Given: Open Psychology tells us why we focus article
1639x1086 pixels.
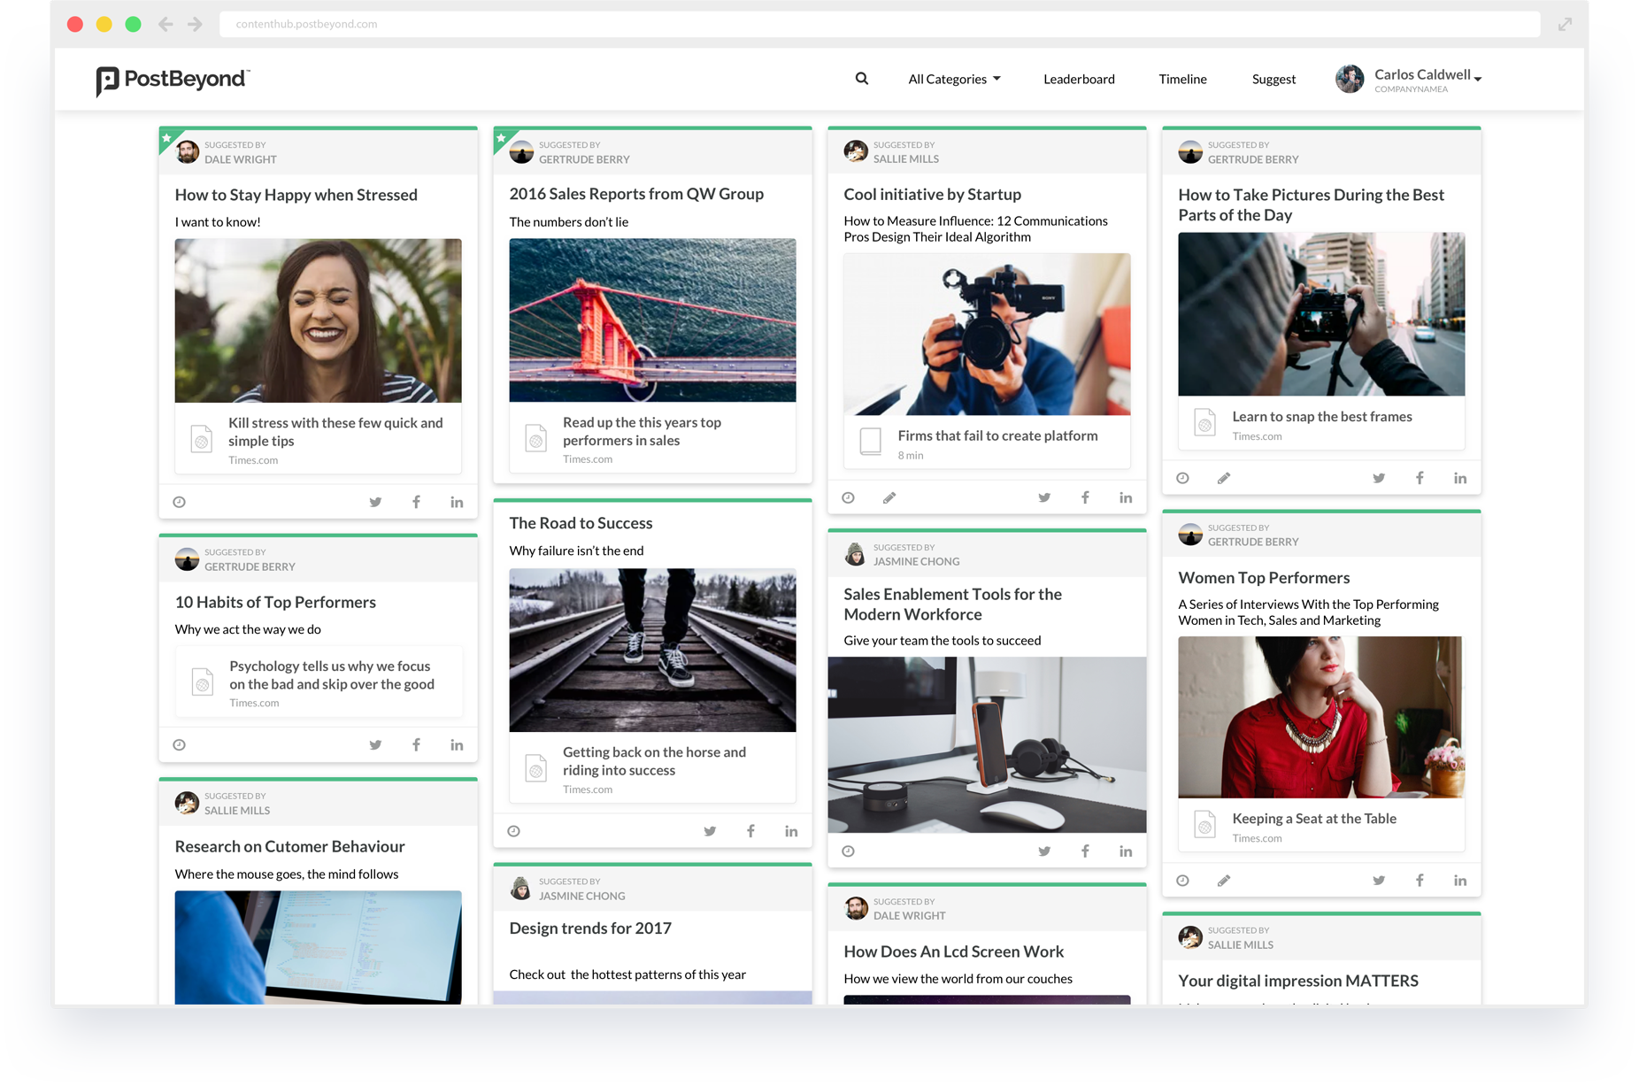Looking at the screenshot, I should (319, 682).
